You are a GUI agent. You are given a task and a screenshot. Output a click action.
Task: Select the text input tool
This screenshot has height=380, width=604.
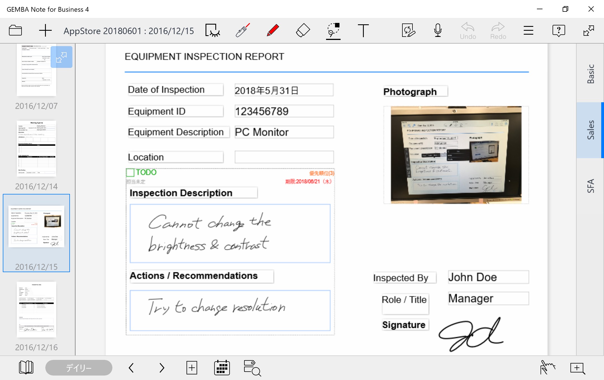pyautogui.click(x=363, y=30)
